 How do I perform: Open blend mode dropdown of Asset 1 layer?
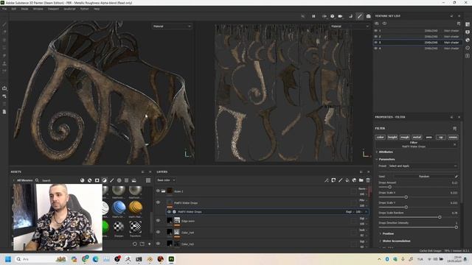[x=362, y=188]
